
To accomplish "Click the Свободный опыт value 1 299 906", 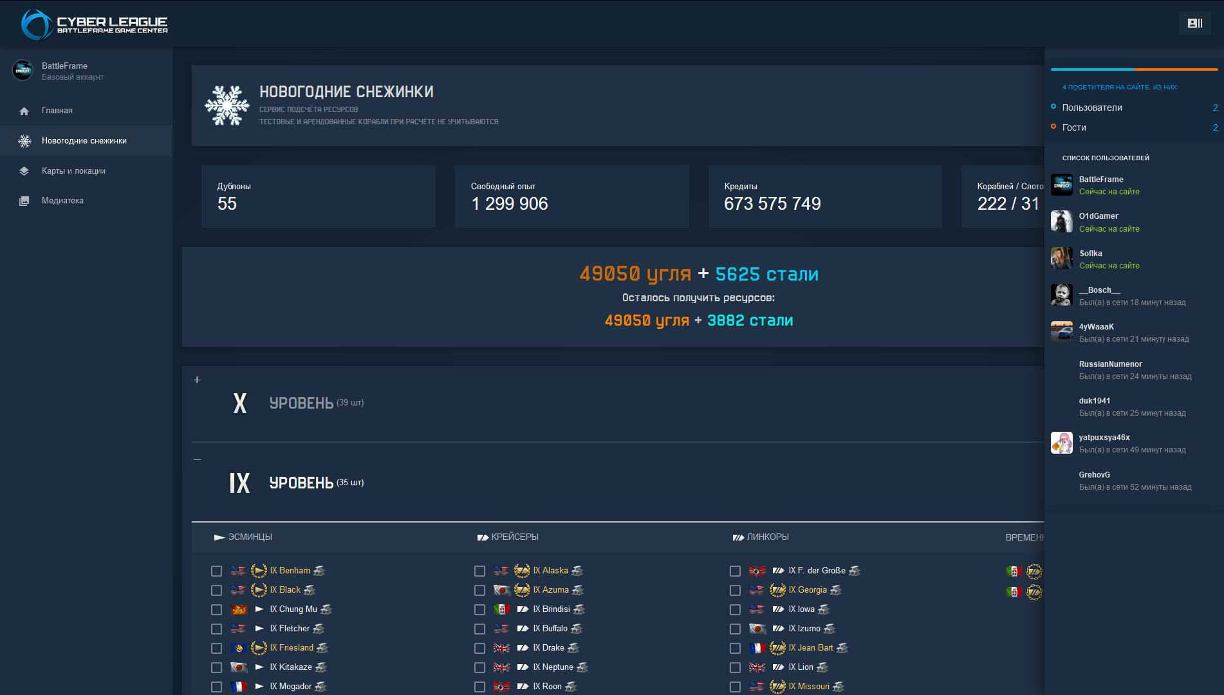I will click(509, 204).
